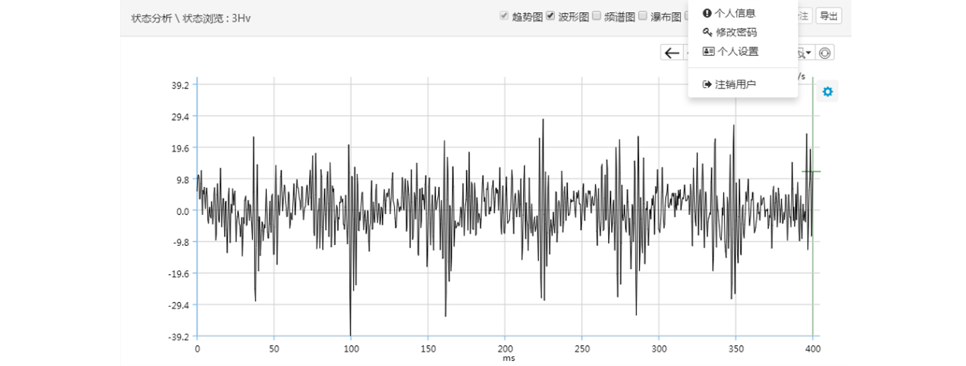966x366 pixels.
Task: Enable the 瀑布图 checkbox
Action: 643,16
